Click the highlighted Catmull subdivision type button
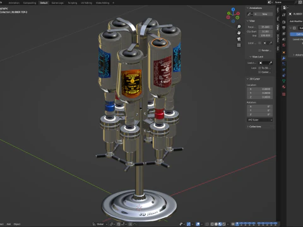Viewport: 303px width, 227px height. pos(297,34)
